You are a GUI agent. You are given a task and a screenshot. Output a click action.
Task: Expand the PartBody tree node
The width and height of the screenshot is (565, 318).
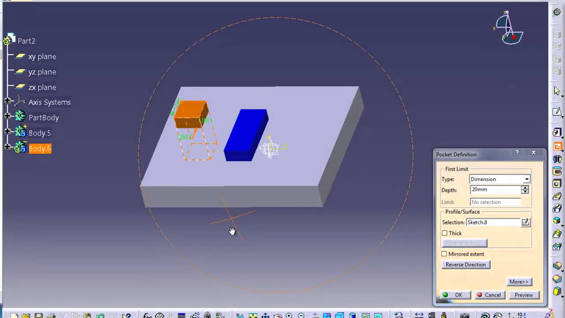coord(8,116)
